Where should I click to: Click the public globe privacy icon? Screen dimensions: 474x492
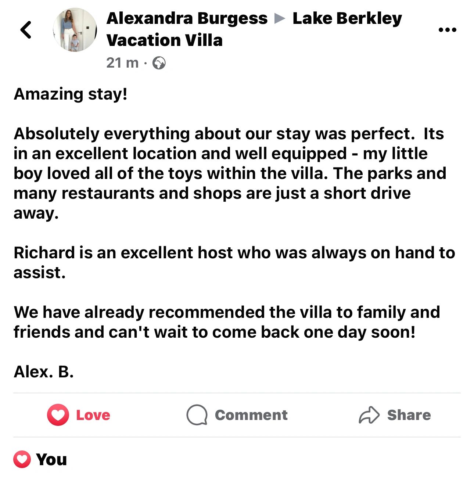159,63
